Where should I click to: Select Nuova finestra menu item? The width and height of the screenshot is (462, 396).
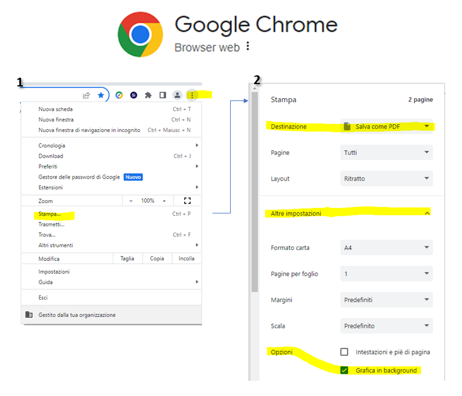(x=112, y=120)
